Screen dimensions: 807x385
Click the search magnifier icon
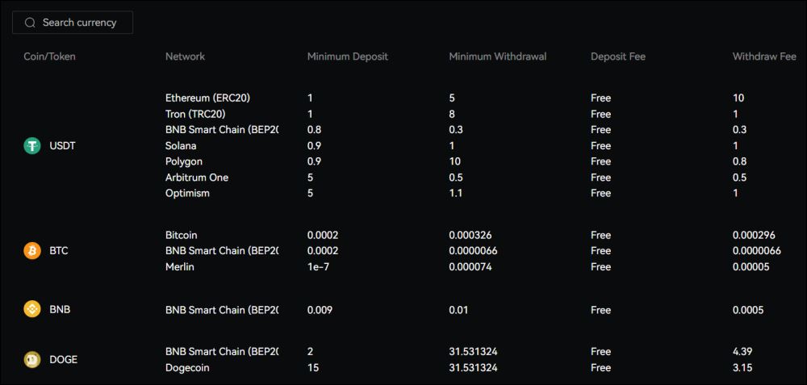point(31,23)
